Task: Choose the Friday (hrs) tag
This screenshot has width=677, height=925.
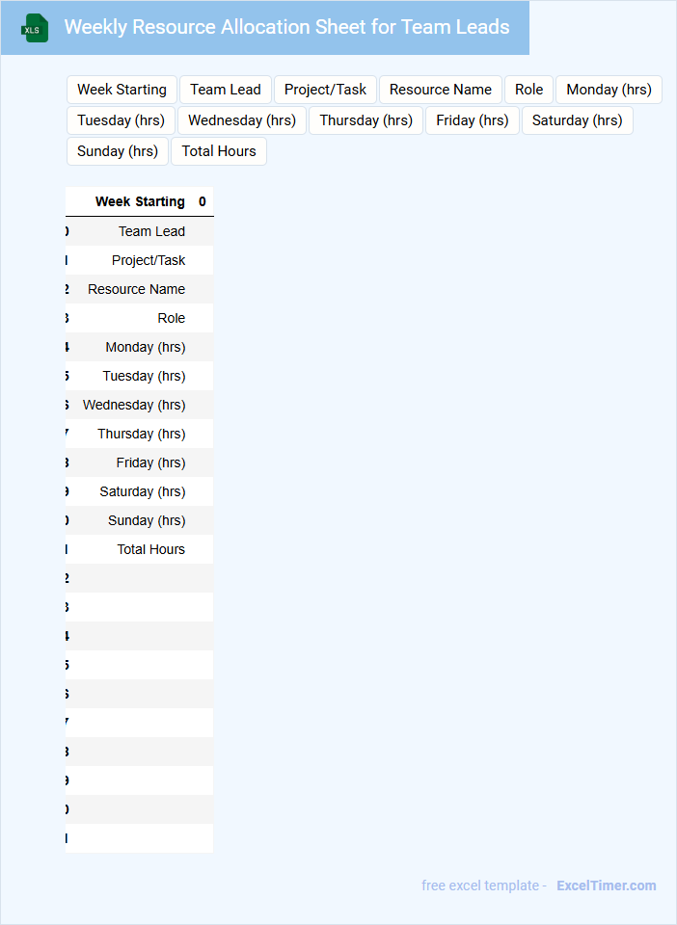Action: [473, 120]
